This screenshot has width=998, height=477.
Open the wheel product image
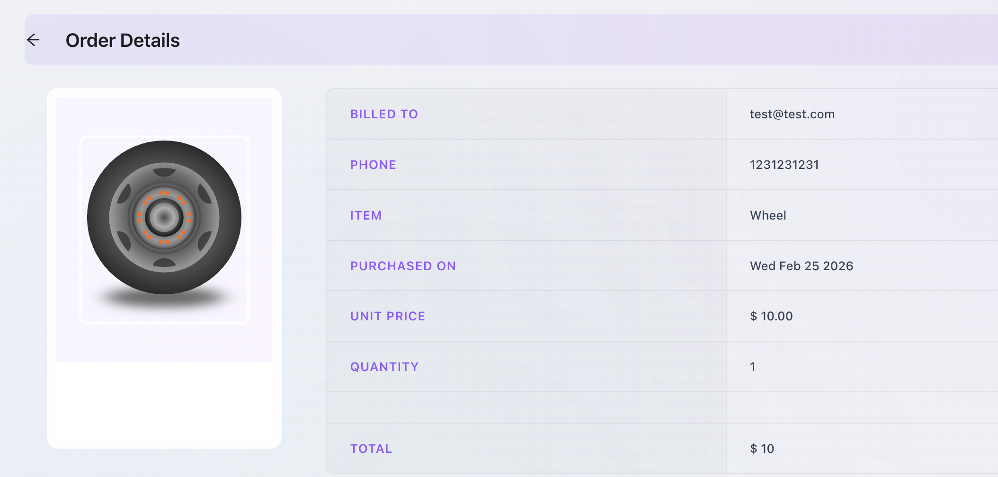click(x=164, y=222)
